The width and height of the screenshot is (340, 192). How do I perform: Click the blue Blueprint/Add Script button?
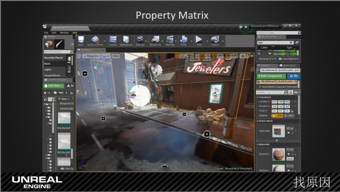point(293,76)
